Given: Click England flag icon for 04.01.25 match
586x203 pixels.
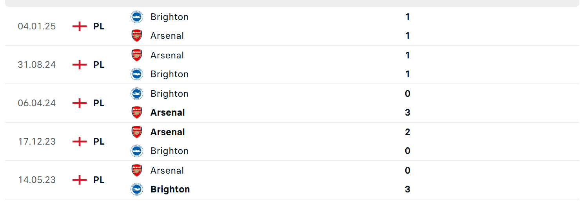Looking at the screenshot, I should (80, 26).
